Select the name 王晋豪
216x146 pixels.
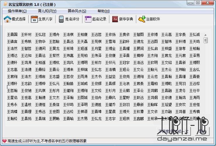click(194, 77)
